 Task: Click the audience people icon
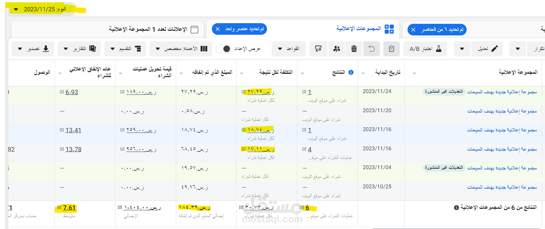click(336, 49)
